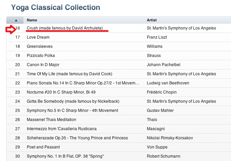Select Time Of My Life track
The image size is (231, 161).
click(x=69, y=74)
